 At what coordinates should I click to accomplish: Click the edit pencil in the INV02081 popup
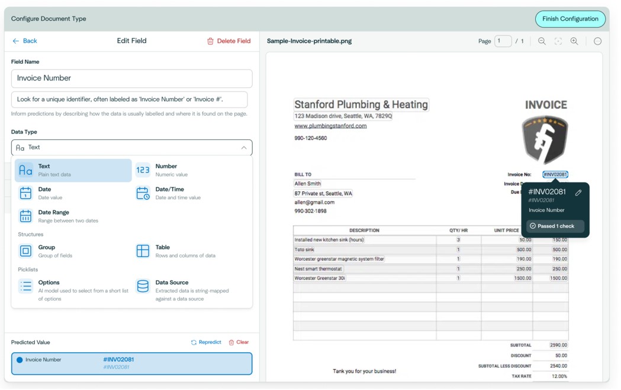pos(578,193)
